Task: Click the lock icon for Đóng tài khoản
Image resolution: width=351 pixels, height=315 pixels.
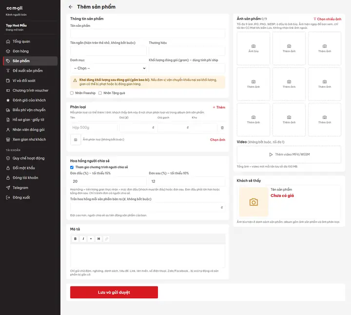Action: coord(8,178)
